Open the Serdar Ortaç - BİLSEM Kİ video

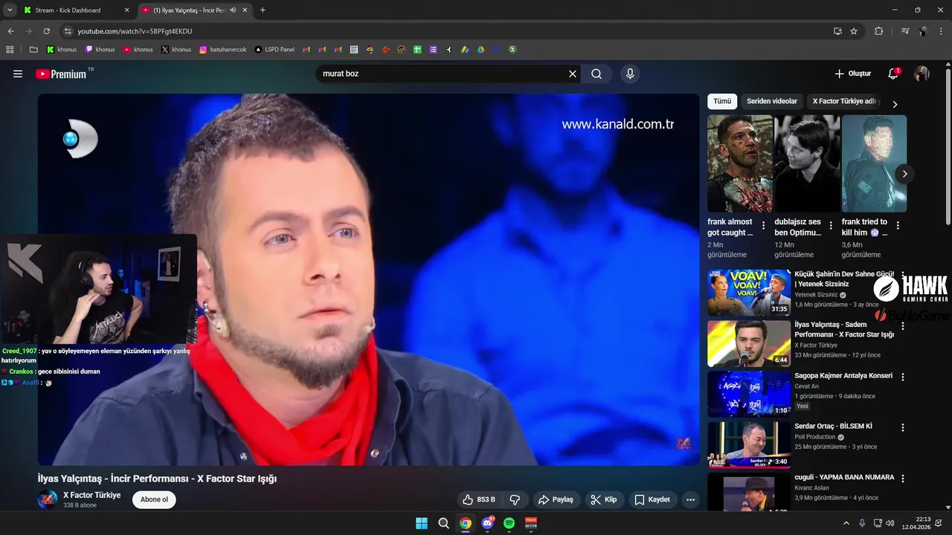pos(749,445)
